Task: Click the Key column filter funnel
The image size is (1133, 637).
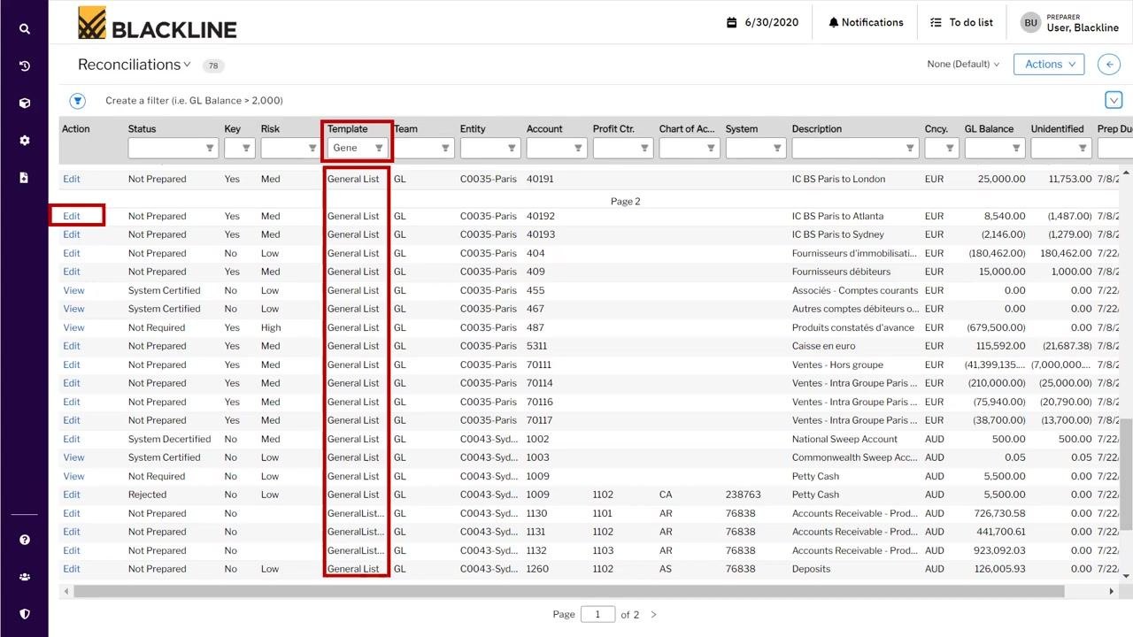Action: tap(246, 148)
